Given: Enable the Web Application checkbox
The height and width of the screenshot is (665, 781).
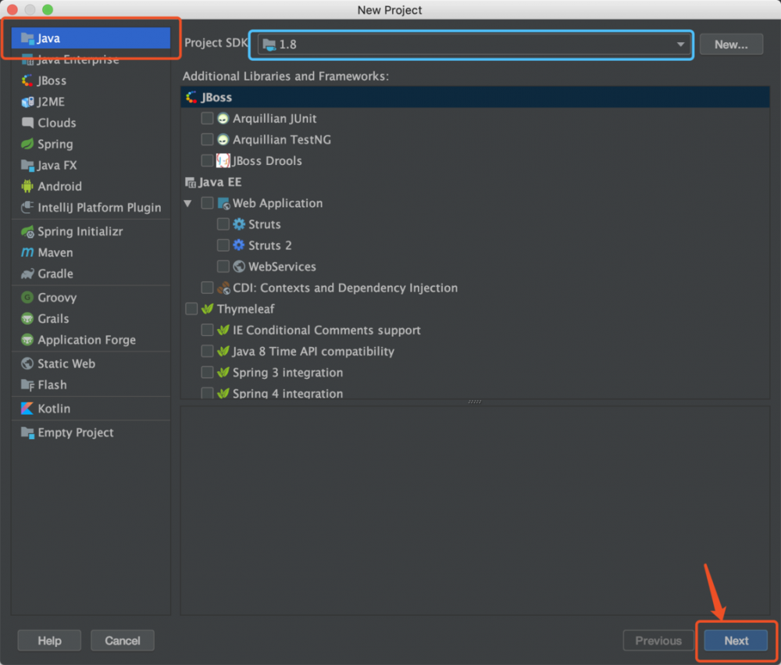Looking at the screenshot, I should click(207, 203).
